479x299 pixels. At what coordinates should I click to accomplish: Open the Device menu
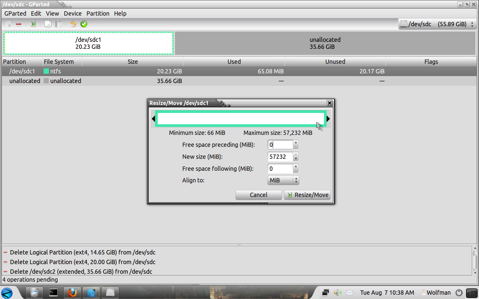tap(73, 14)
